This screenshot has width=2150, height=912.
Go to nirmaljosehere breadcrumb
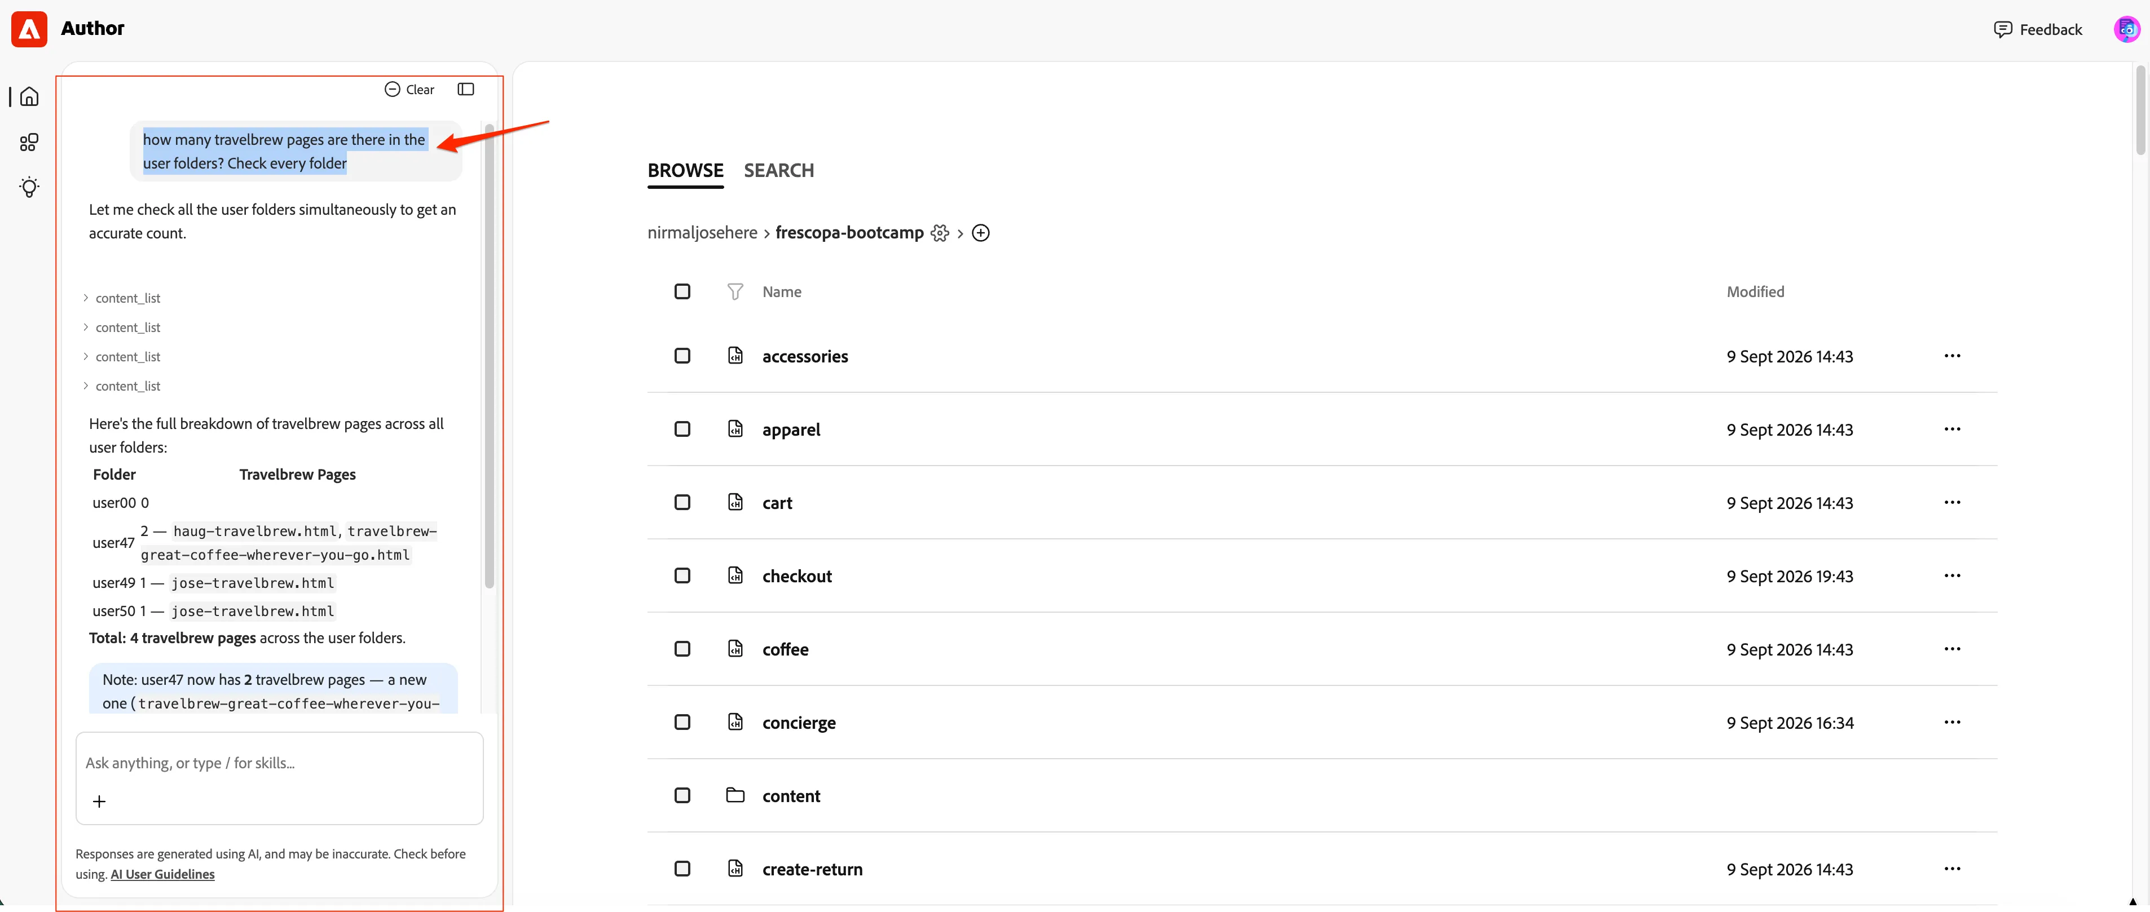702,233
